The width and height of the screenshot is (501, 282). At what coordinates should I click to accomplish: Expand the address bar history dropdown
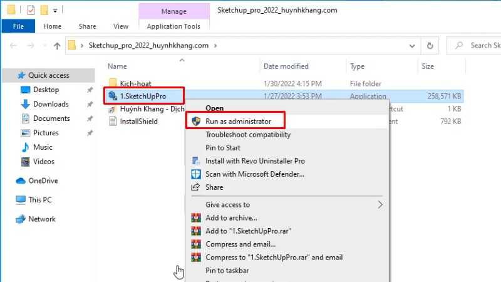pyautogui.click(x=412, y=45)
